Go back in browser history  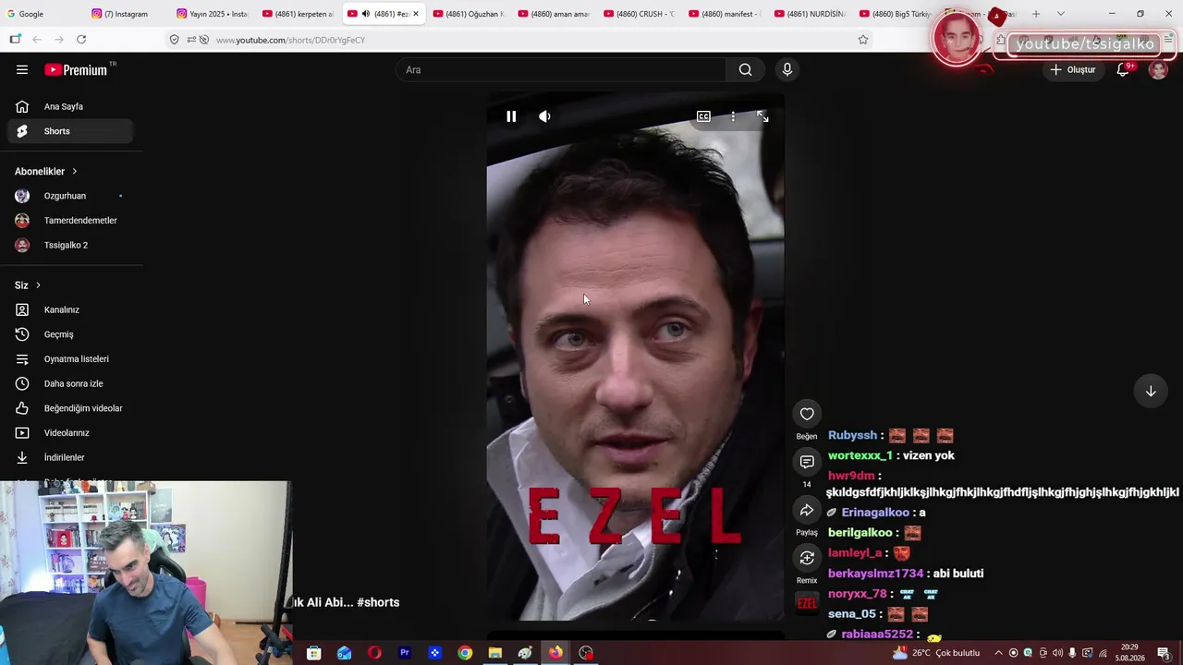37,40
